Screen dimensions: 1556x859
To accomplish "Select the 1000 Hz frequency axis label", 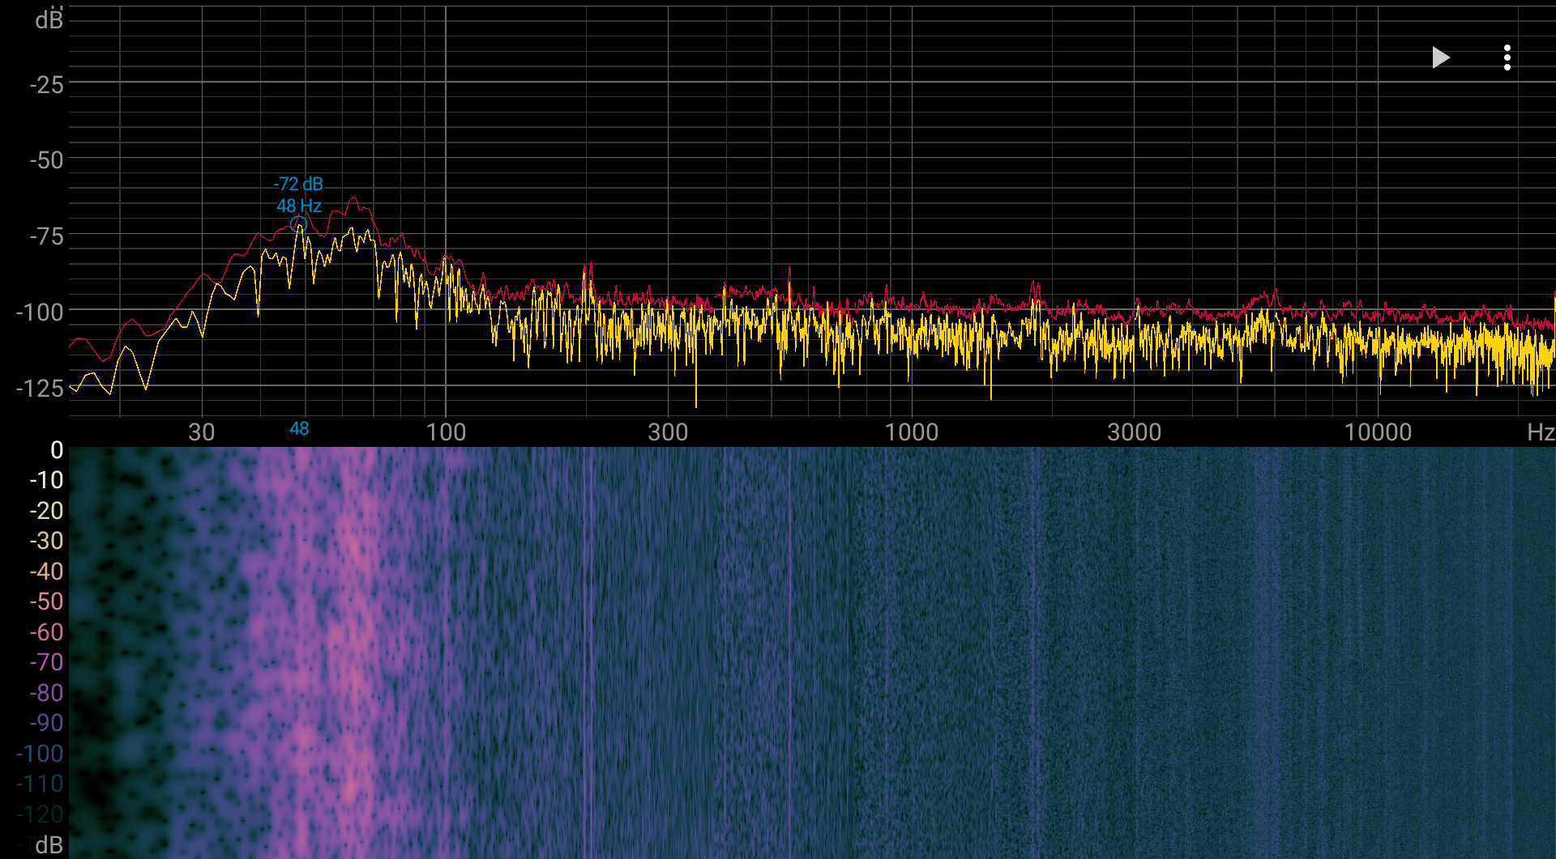I will point(912,432).
